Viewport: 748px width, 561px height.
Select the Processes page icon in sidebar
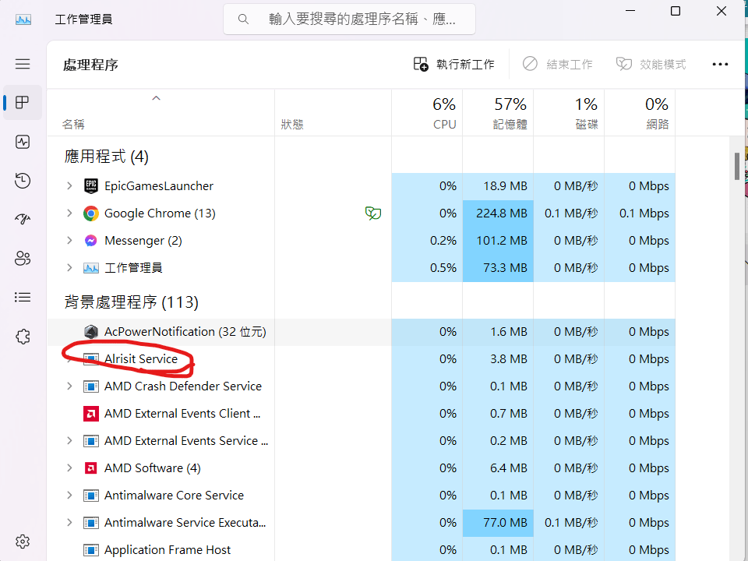tap(23, 102)
